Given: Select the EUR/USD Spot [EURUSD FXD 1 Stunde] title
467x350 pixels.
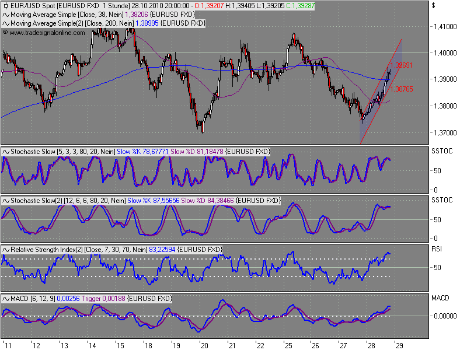Looking at the screenshot, I should (x=70, y=6).
